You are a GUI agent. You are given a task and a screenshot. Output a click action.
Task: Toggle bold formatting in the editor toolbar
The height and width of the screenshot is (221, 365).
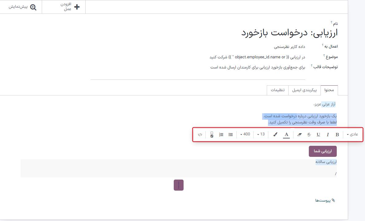click(x=337, y=134)
